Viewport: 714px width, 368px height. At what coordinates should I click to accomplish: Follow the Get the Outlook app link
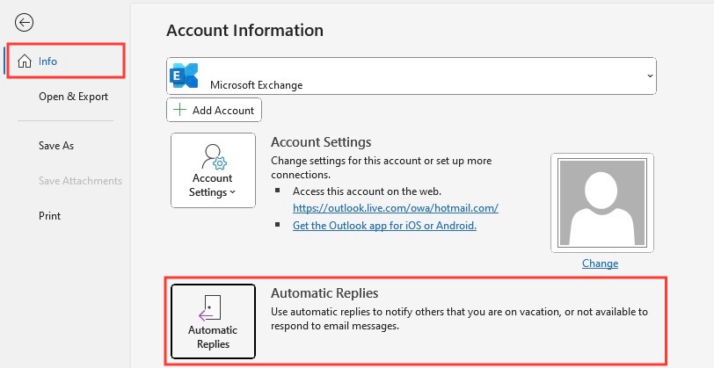(384, 225)
